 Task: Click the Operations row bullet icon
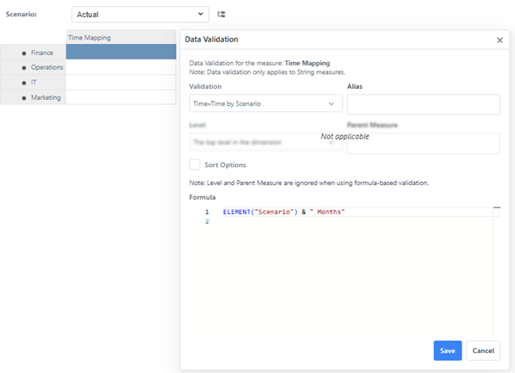[23, 68]
